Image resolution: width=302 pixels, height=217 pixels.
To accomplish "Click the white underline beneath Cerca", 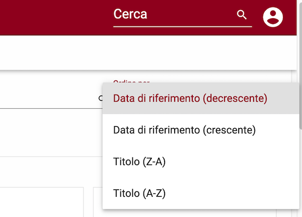I will point(183,27).
